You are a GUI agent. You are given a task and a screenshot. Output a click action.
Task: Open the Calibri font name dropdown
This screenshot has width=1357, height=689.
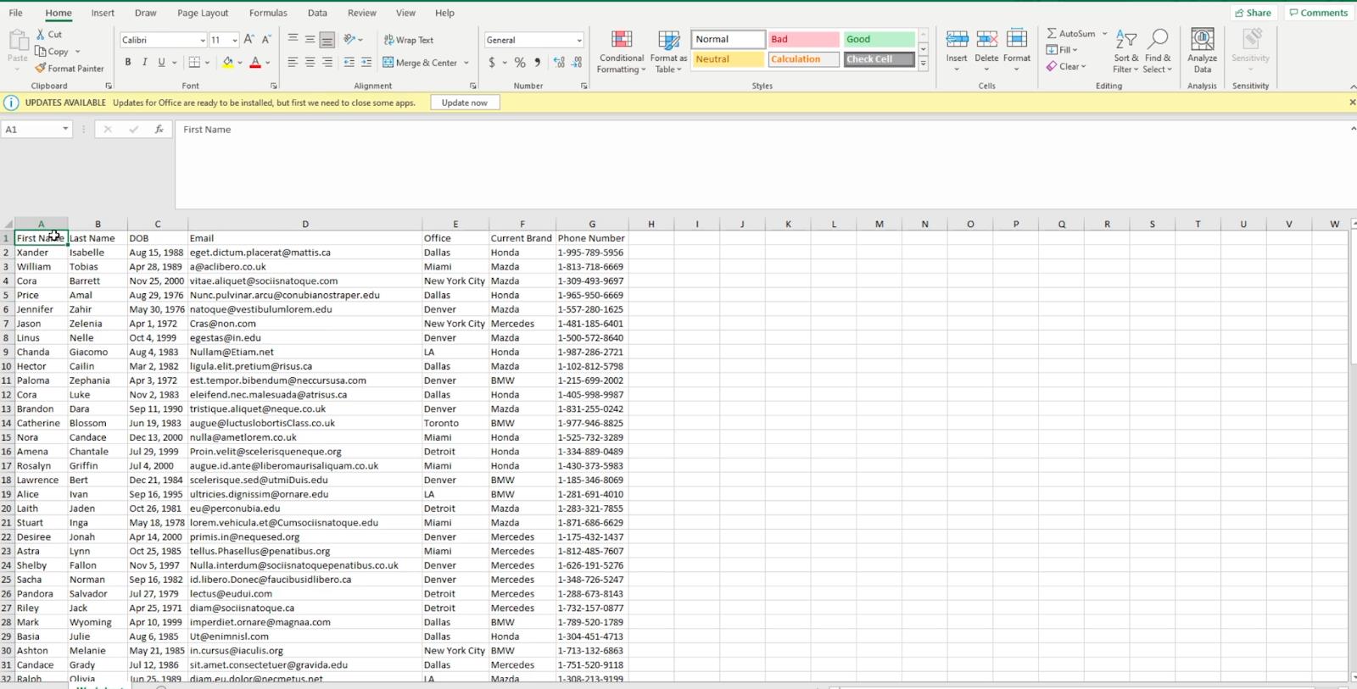203,41
